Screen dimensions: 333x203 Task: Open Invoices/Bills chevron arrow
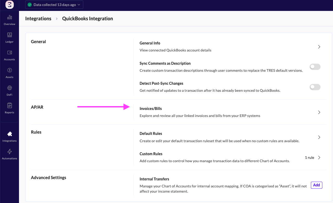(x=319, y=112)
